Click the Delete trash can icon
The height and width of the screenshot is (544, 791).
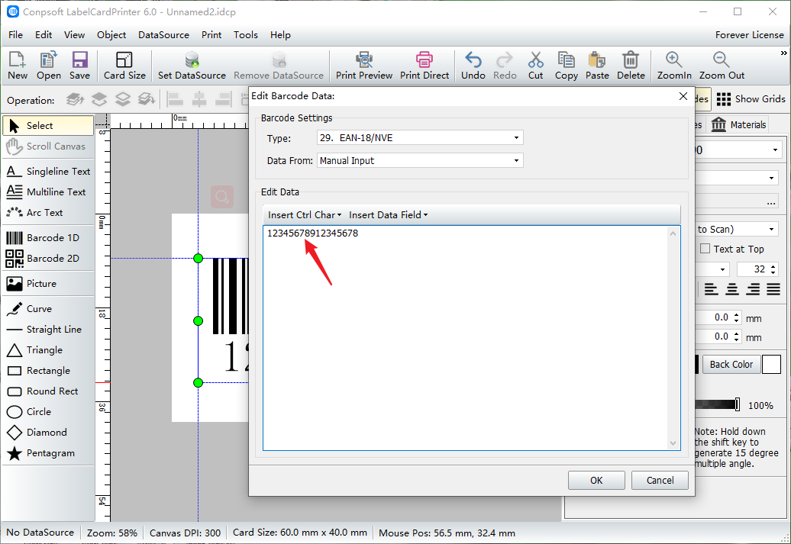(x=631, y=66)
